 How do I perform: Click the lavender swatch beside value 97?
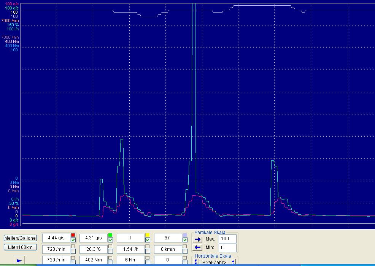(x=185, y=235)
